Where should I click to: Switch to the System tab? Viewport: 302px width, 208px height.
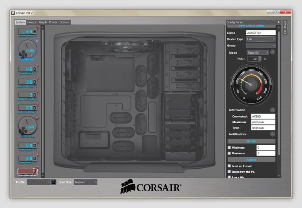pos(20,22)
